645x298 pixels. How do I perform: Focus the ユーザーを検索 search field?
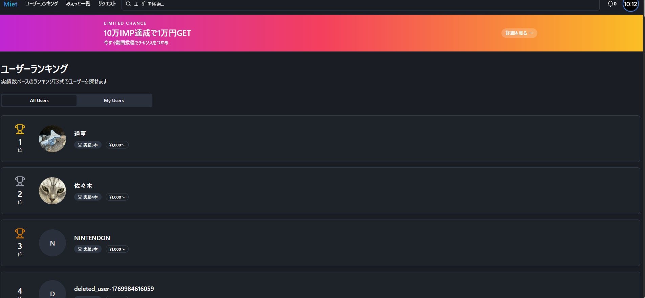point(339,4)
